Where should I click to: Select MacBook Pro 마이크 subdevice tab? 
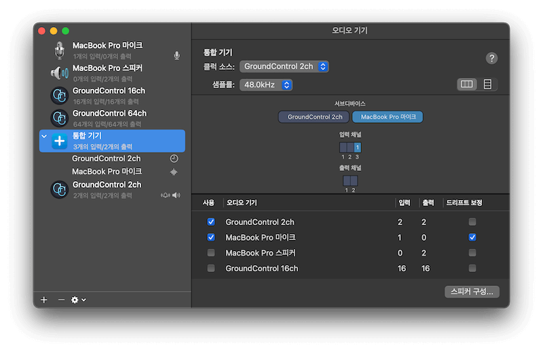pos(388,117)
